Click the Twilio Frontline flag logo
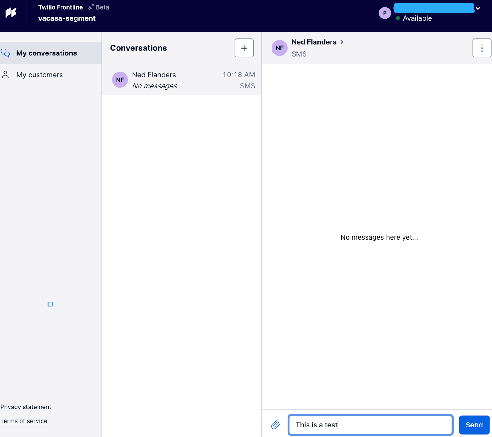Image resolution: width=492 pixels, height=437 pixels. click(11, 13)
